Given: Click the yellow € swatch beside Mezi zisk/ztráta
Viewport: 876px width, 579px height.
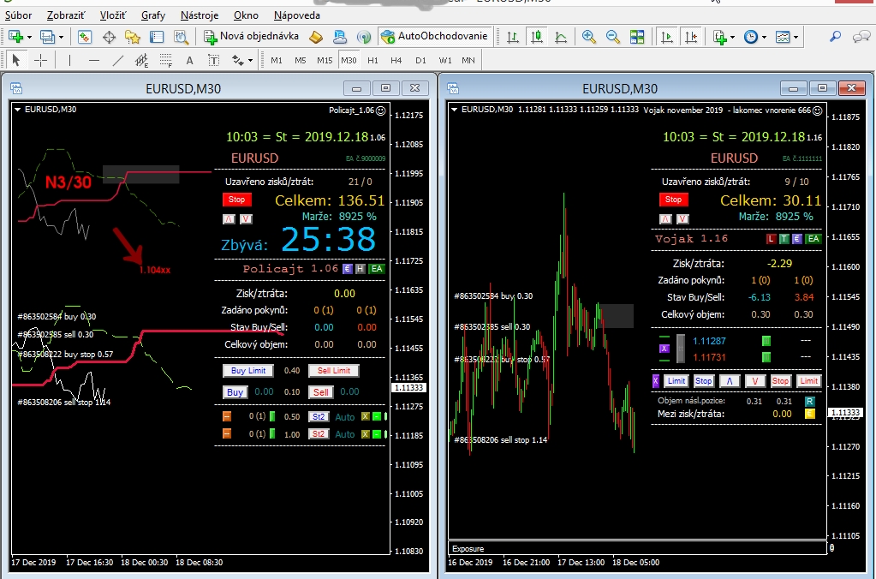Looking at the screenshot, I should 809,415.
